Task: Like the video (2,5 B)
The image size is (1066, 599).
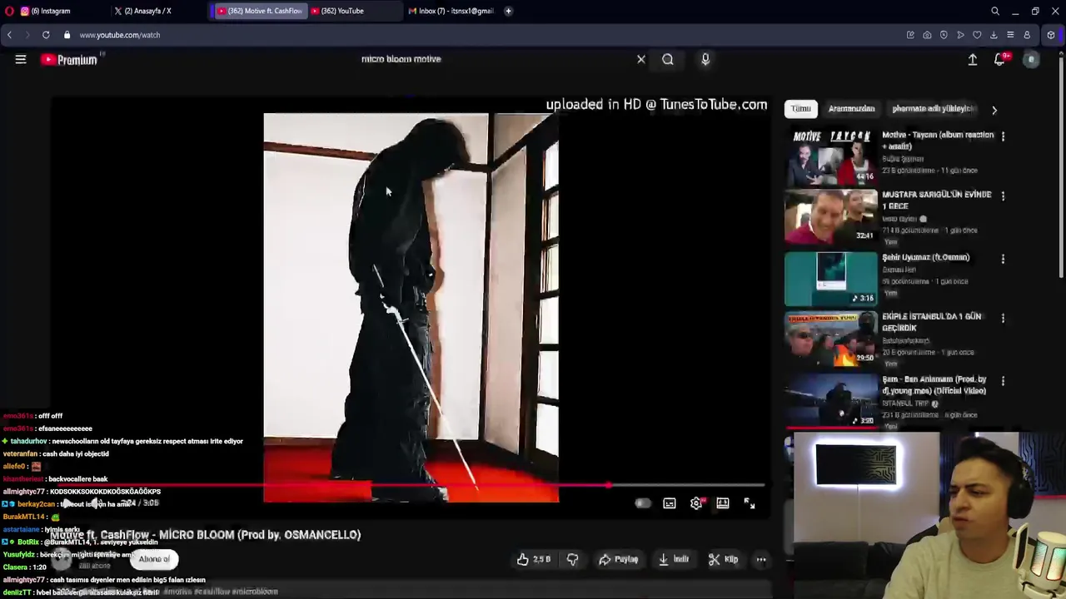Action: tap(533, 560)
